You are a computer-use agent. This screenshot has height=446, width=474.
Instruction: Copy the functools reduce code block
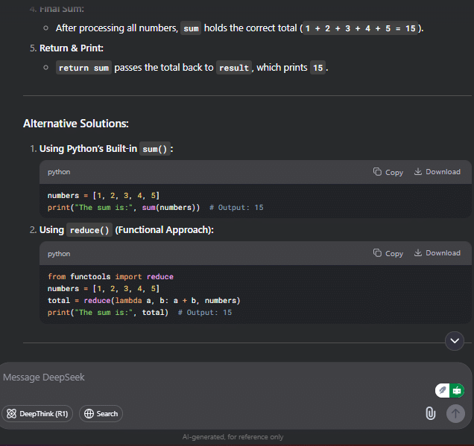tap(388, 253)
